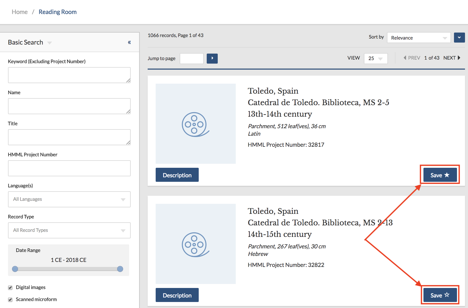Click the film reel thumbnail for MS 2-5
468x308 pixels.
(195, 124)
